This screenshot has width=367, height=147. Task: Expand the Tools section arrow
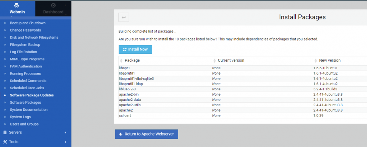click(65, 142)
